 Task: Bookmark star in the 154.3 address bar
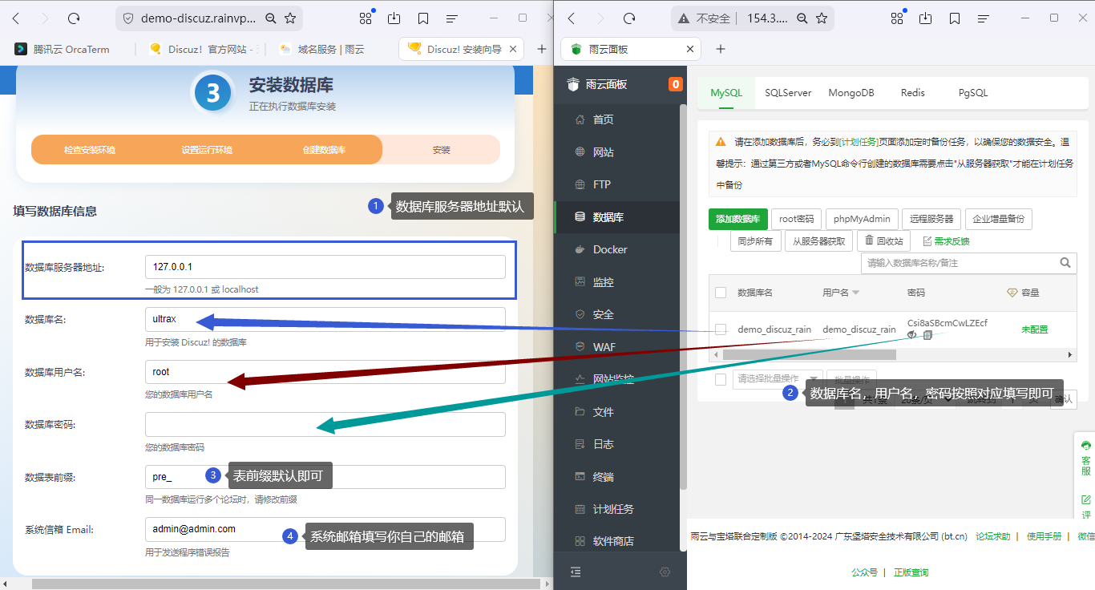coord(821,18)
